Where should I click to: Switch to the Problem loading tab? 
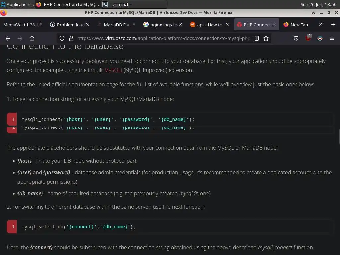[69, 25]
